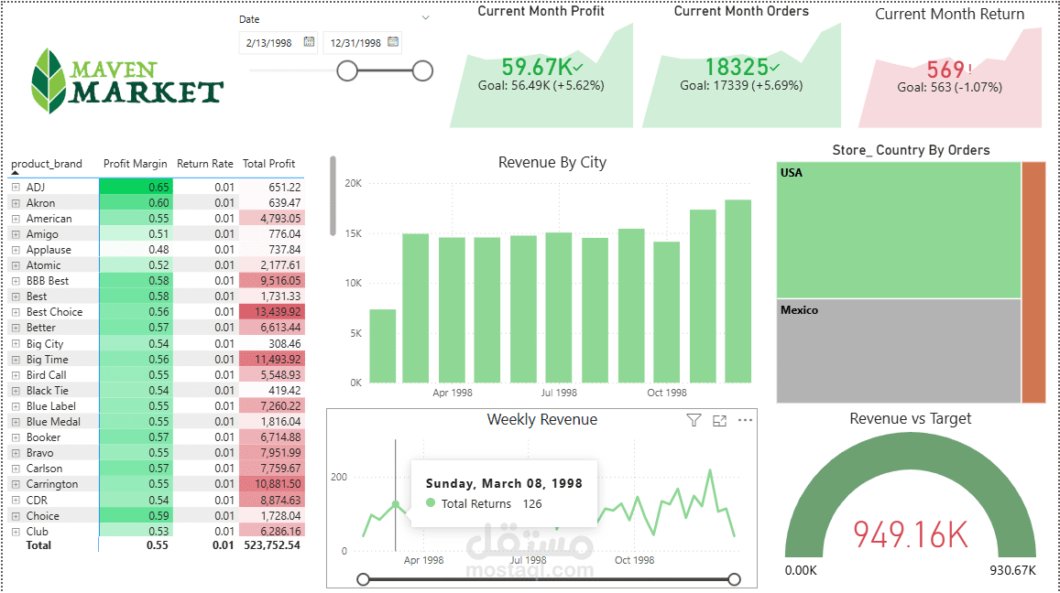This screenshot has height=593, width=1060.
Task: Click right handle of Weekly Revenue zoom slider
Action: point(734,579)
